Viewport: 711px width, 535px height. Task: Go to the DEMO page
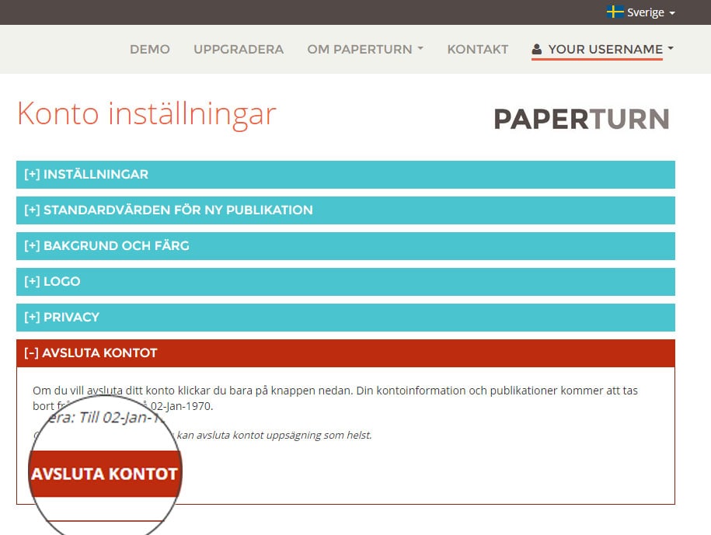click(x=150, y=49)
